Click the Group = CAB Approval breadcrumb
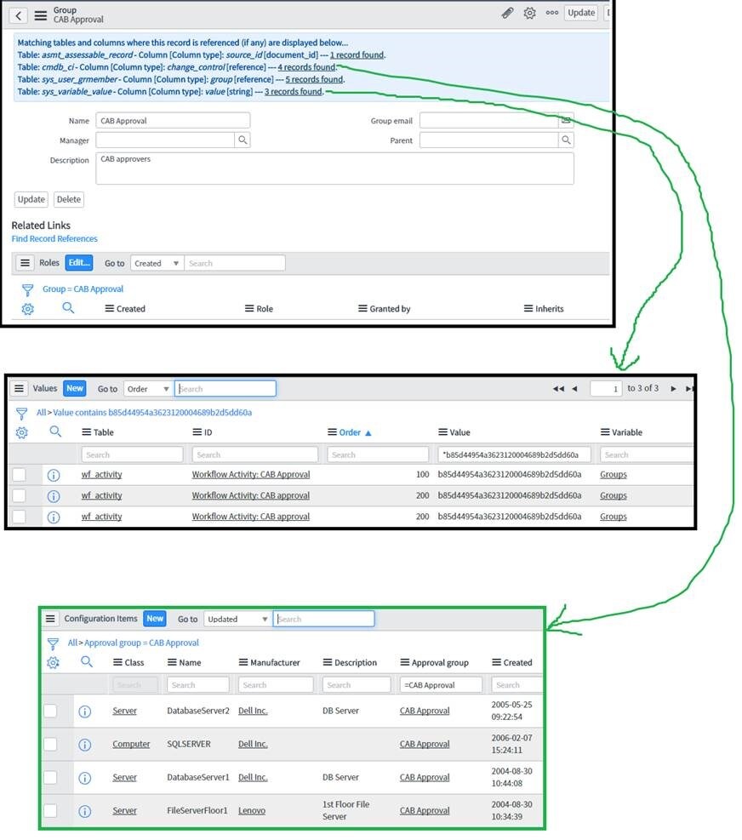Viewport: 742px width, 840px height. [x=83, y=289]
